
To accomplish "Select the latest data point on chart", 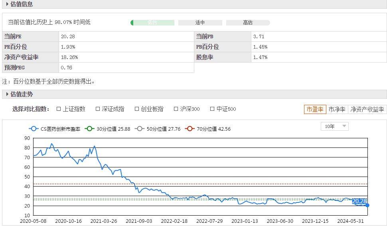I will (367, 205).
